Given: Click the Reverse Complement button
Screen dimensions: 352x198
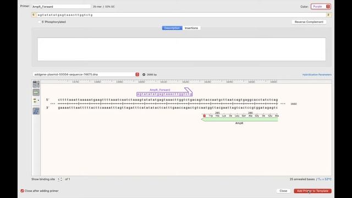Looking at the screenshot, I should [x=309, y=22].
